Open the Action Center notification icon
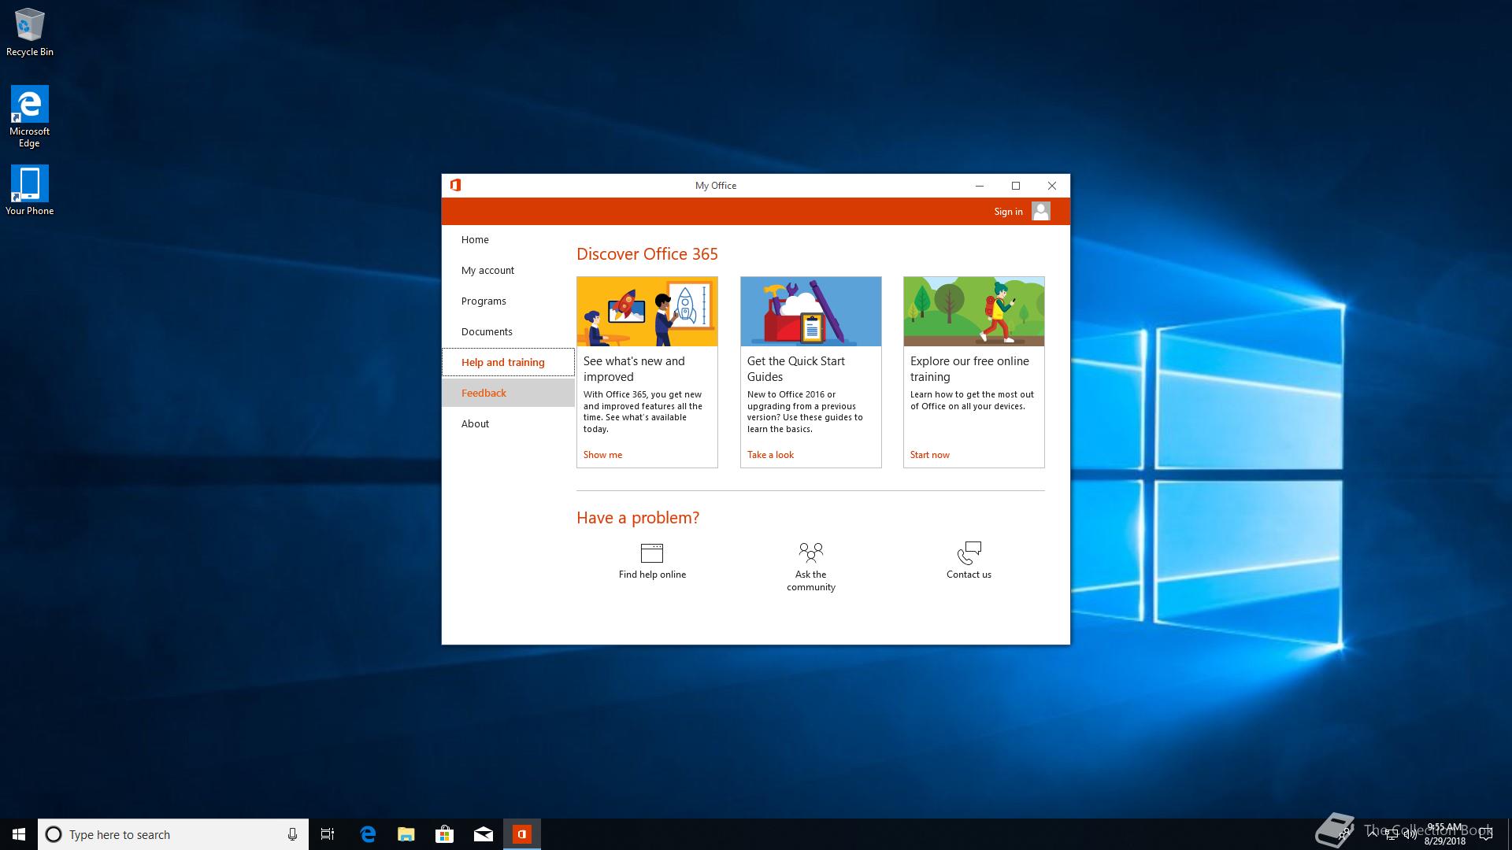This screenshot has height=850, width=1512. (1486, 834)
